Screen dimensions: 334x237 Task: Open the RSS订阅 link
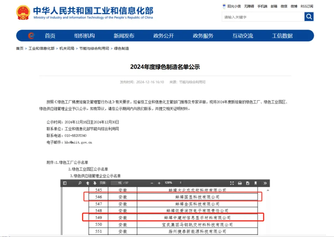pos(307,6)
